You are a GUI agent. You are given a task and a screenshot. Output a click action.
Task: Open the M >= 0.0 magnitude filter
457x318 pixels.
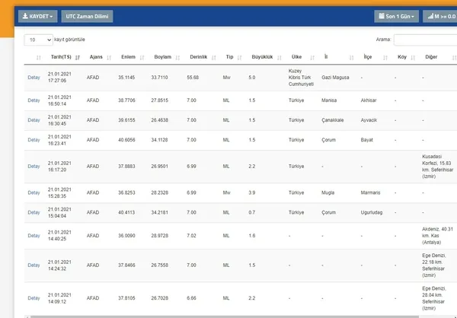click(440, 15)
